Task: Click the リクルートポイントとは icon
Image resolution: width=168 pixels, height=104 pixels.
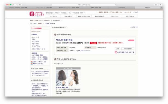Action: point(32,62)
